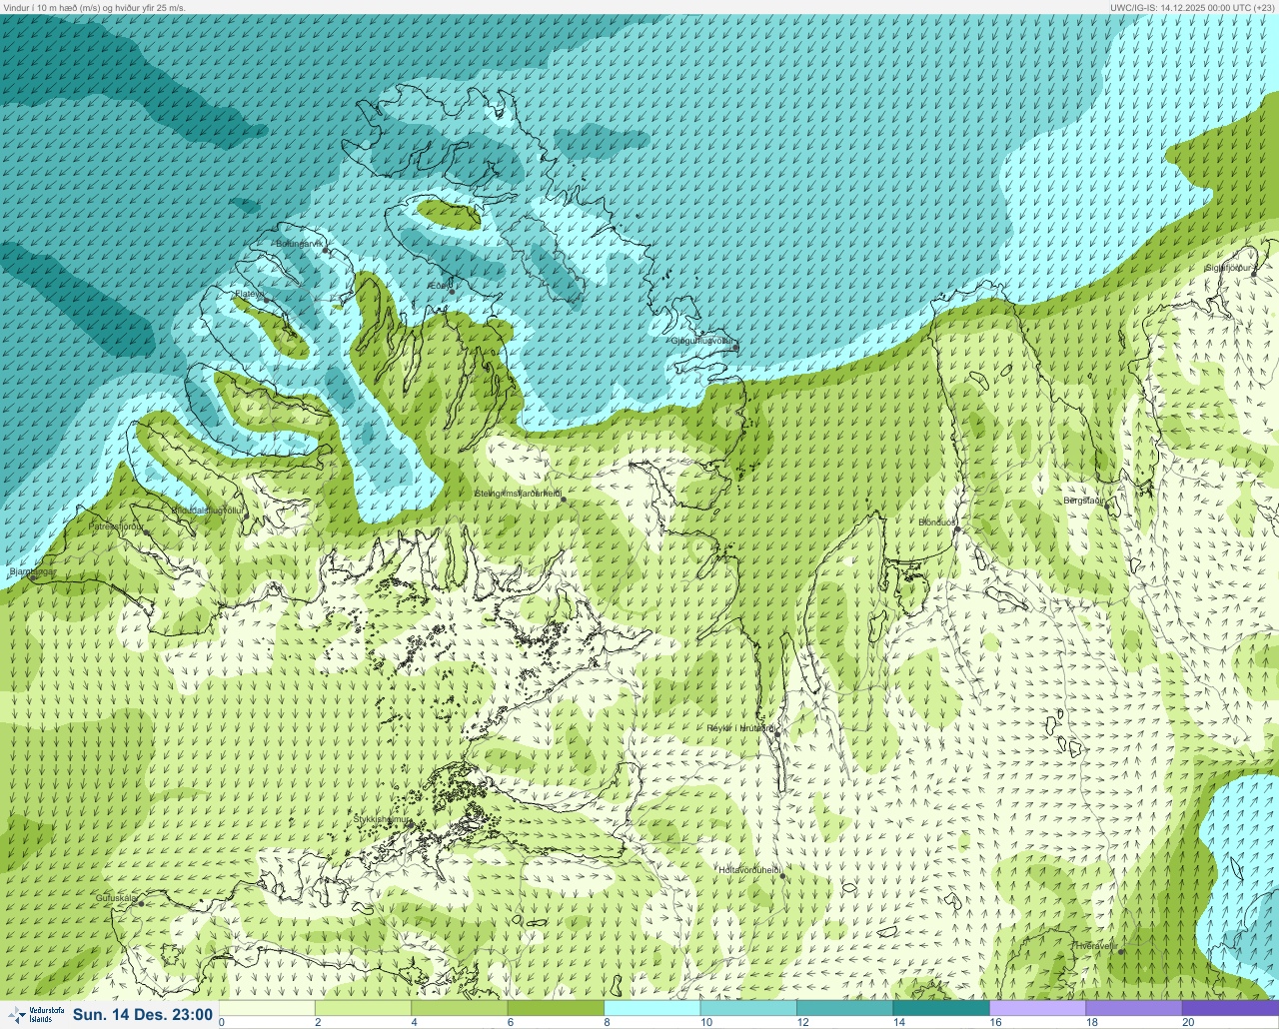Click the legend value '10'
This screenshot has height=1029, width=1279.
[706, 1022]
